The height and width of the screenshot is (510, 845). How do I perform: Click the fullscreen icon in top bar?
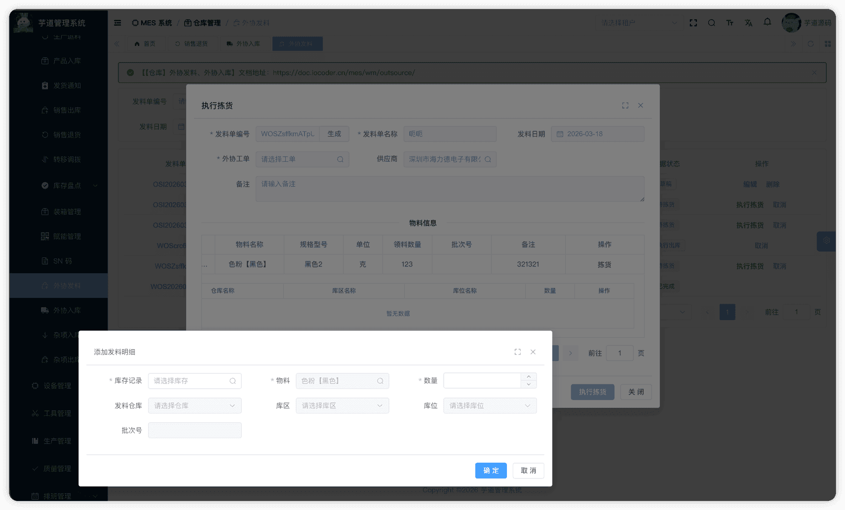click(693, 23)
